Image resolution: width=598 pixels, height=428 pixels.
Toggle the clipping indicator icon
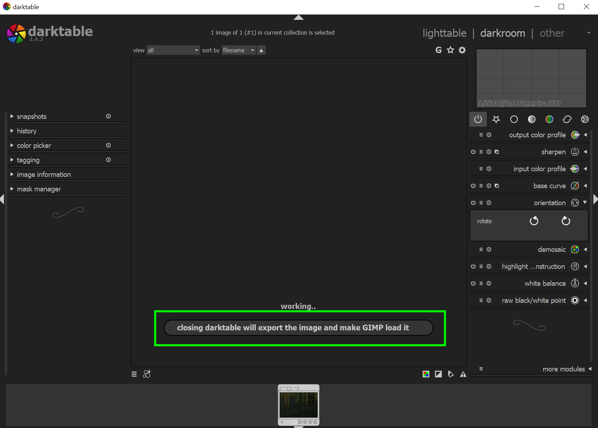pyautogui.click(x=438, y=374)
